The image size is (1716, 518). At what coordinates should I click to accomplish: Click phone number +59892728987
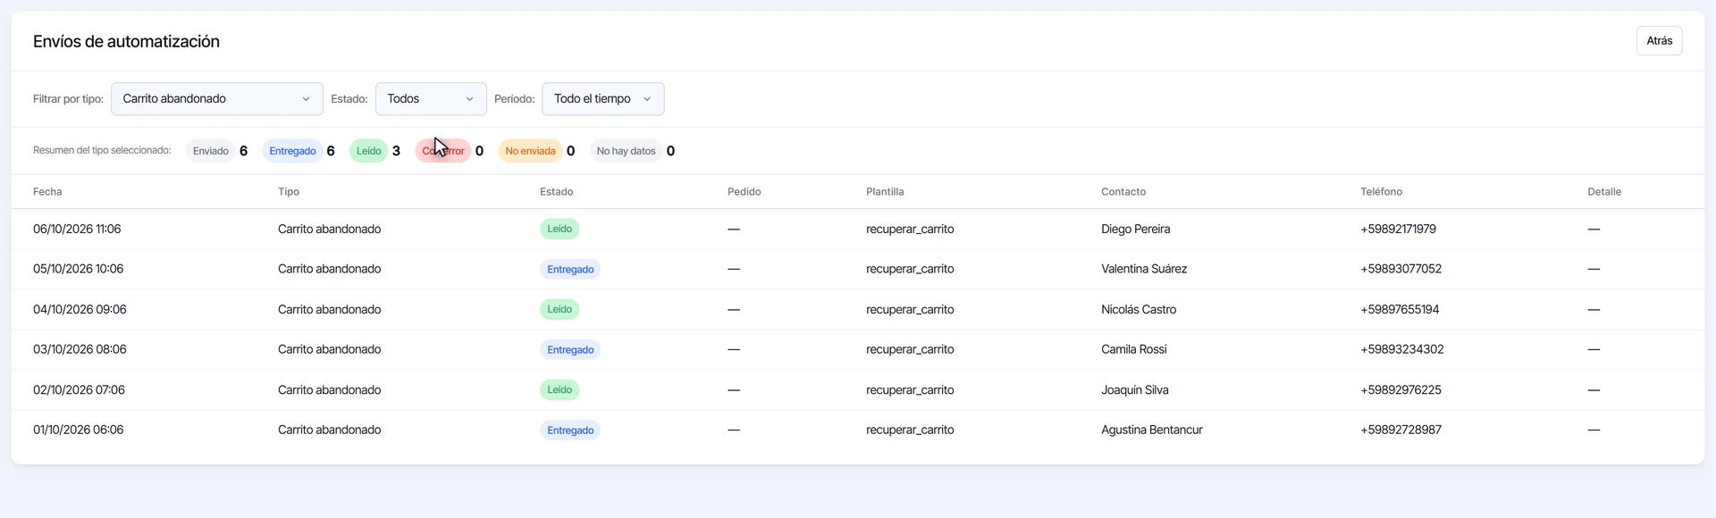(1401, 430)
